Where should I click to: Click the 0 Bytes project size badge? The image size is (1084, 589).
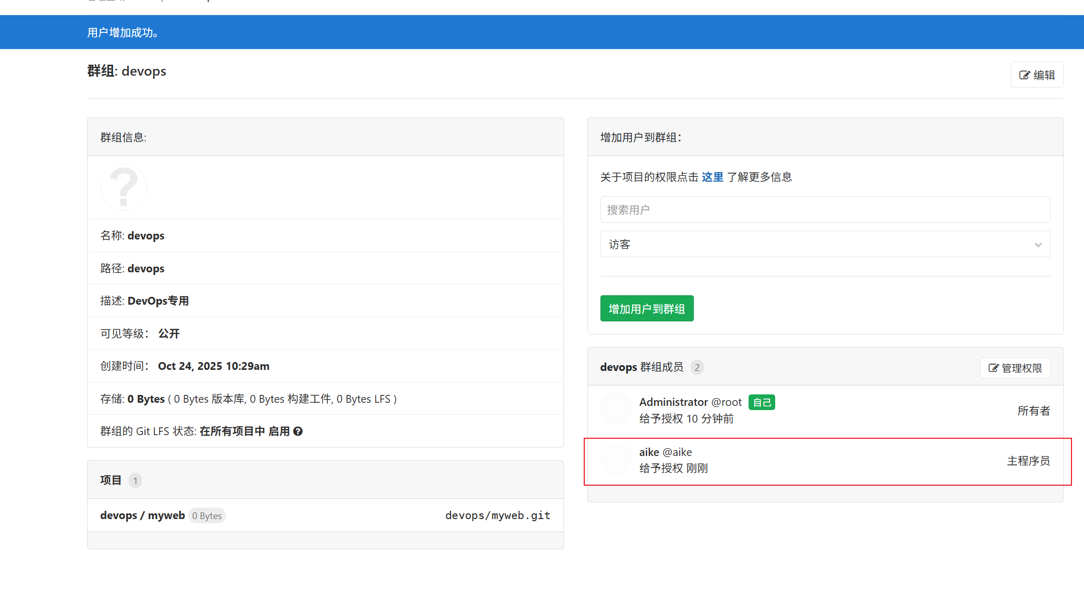click(207, 516)
